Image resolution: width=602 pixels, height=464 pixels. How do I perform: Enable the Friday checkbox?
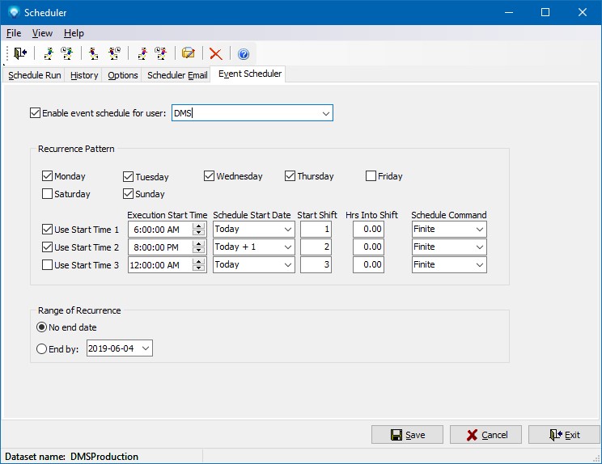pyautogui.click(x=371, y=176)
